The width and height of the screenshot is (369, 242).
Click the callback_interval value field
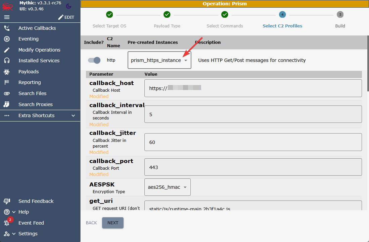pos(253,114)
